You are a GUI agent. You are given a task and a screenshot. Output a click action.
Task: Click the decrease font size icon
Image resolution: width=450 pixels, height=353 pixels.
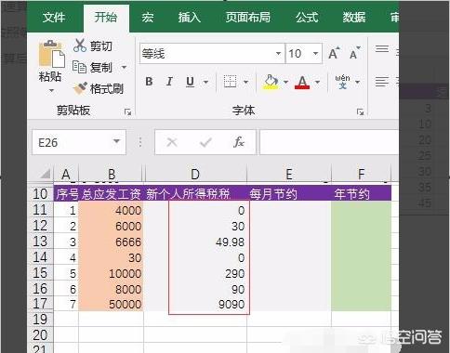coord(354,53)
